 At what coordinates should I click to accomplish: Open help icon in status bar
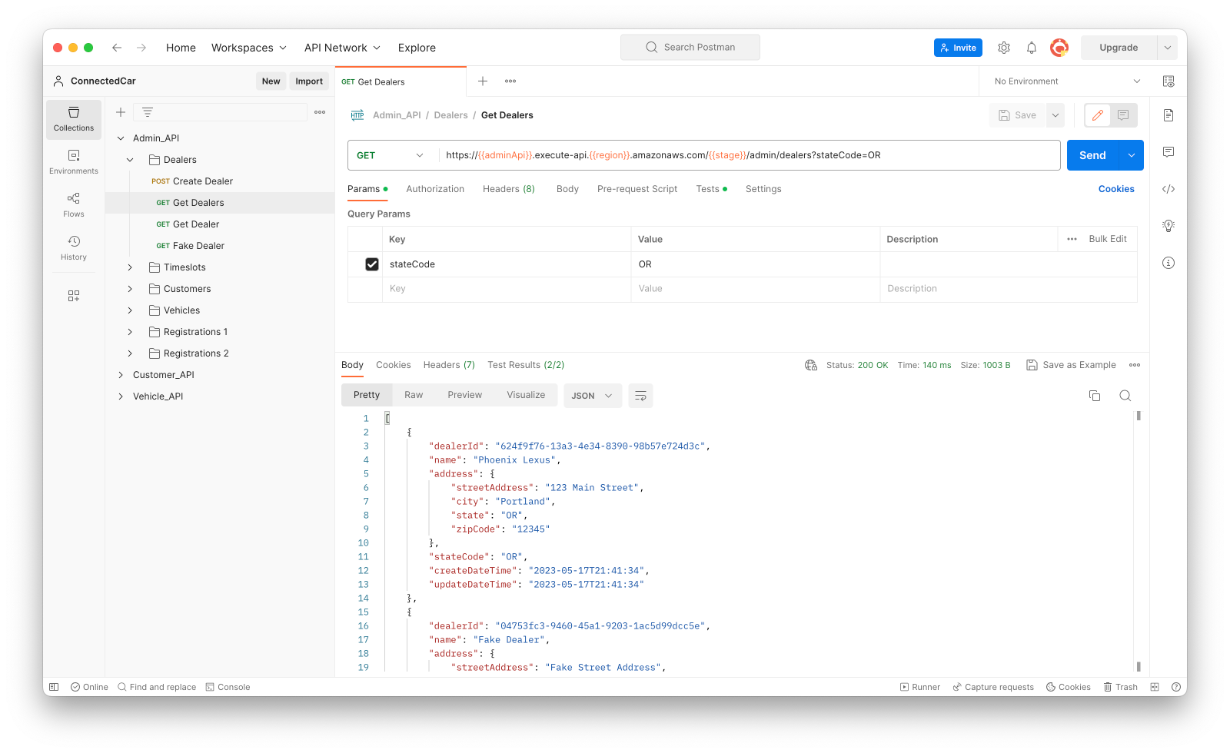click(x=1176, y=687)
